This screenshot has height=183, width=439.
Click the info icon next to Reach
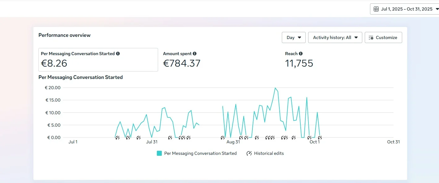pos(301,54)
